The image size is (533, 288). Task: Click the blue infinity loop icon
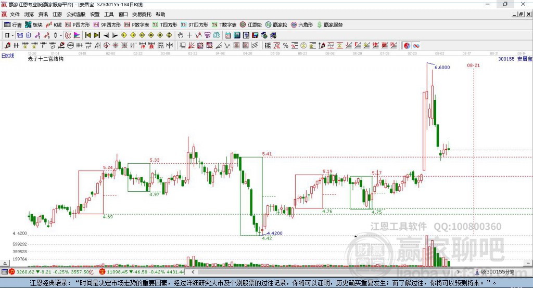pos(416,46)
